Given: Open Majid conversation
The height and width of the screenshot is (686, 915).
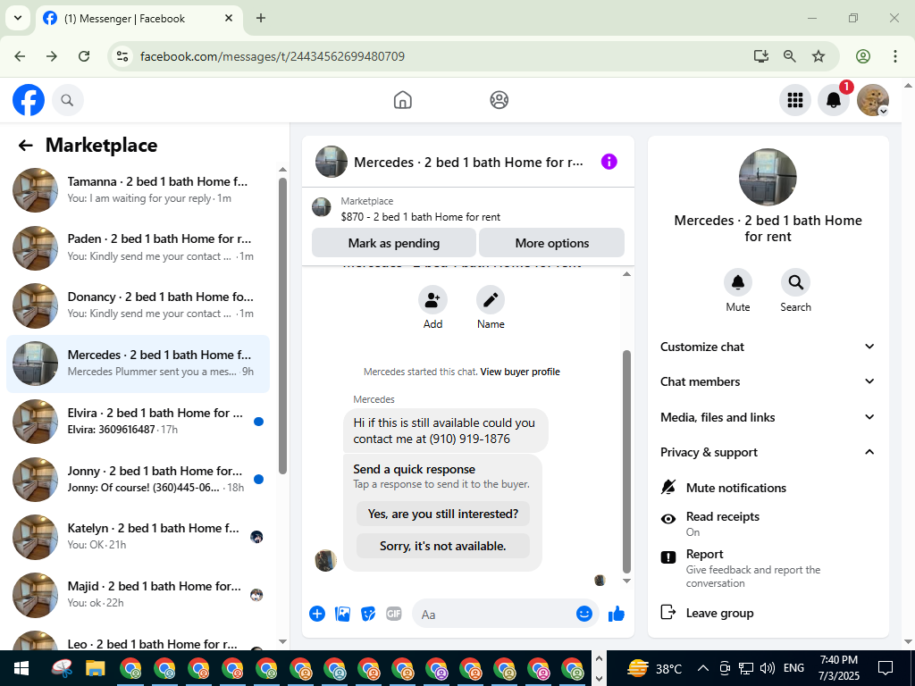Looking at the screenshot, I should (139, 594).
